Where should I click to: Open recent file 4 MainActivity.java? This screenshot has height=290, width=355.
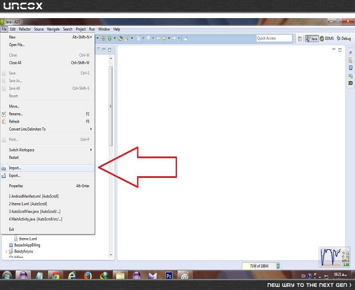(47, 219)
